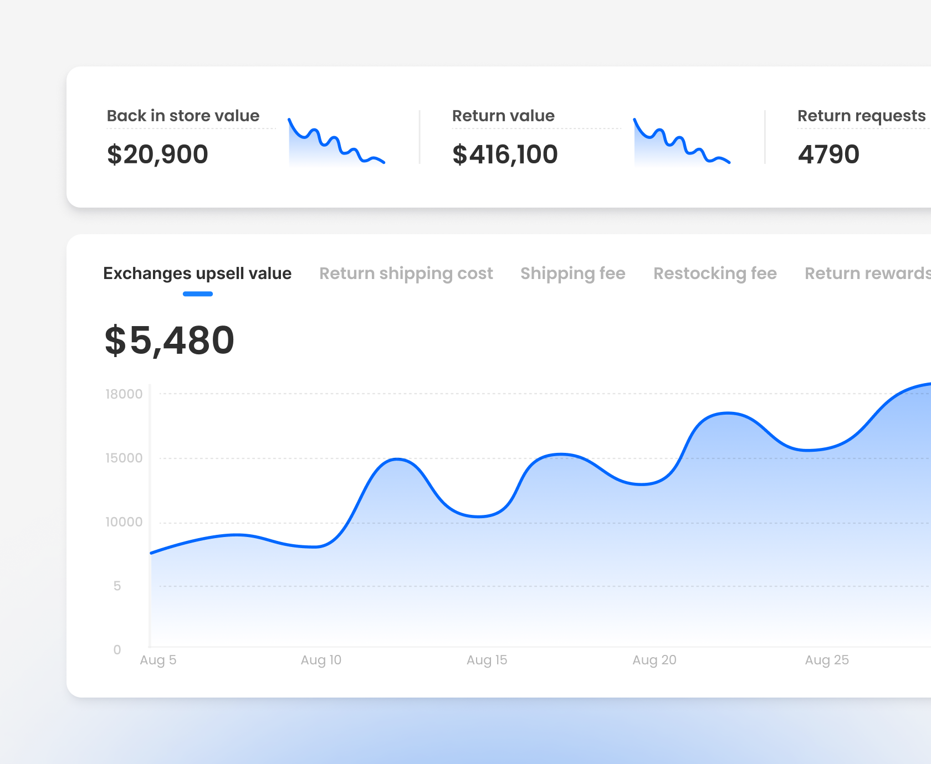Image resolution: width=931 pixels, height=764 pixels.
Task: Click the Back in store value label
Action: click(x=183, y=116)
